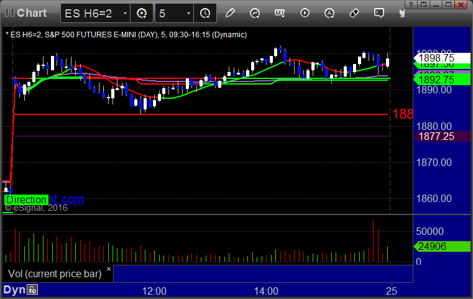Open the studies chart icon menu
The height and width of the screenshot is (299, 473).
pos(255,13)
